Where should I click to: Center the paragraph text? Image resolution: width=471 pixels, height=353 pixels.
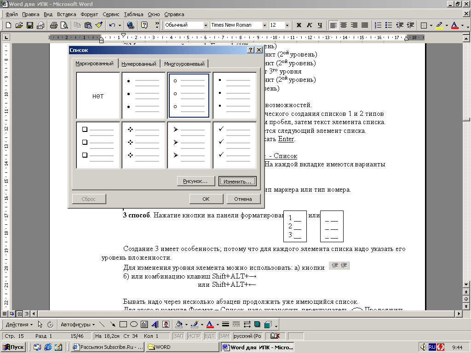(343, 25)
